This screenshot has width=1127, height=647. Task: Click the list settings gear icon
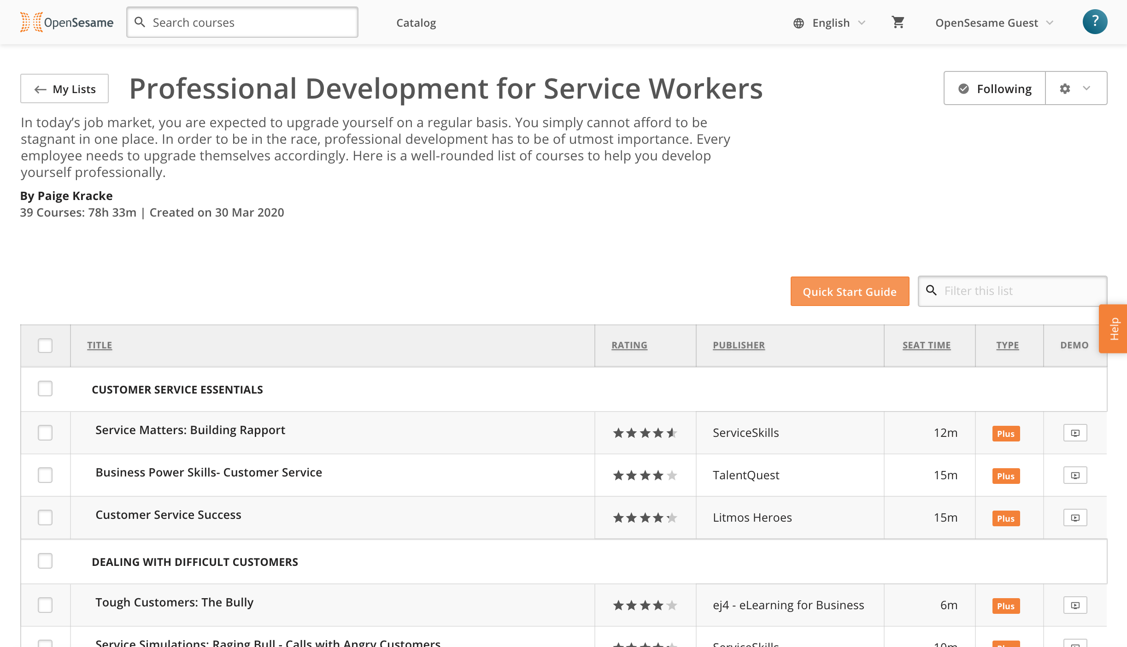pos(1065,88)
